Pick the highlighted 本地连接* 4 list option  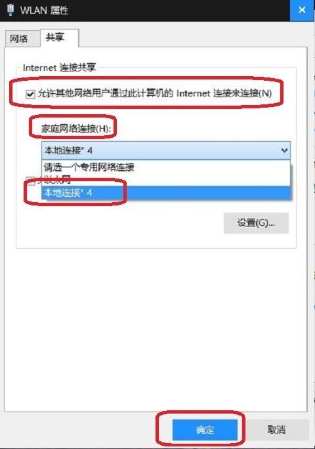click(166, 192)
